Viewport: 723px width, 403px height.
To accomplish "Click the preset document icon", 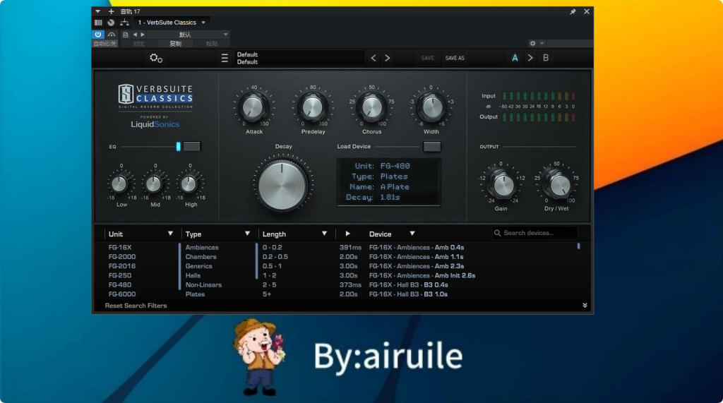I will (x=126, y=35).
